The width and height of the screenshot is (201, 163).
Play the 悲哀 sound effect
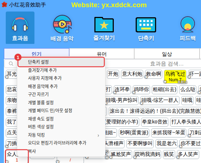click(x=11, y=90)
